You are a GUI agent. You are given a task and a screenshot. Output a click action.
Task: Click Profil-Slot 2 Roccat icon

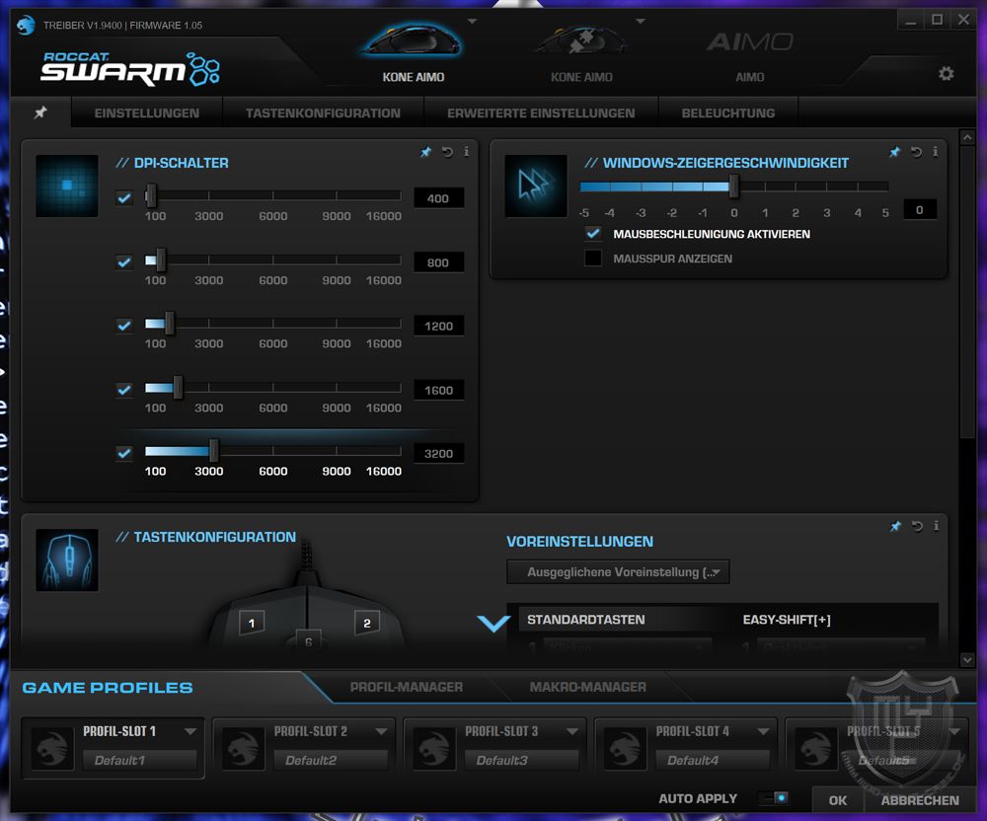point(244,749)
